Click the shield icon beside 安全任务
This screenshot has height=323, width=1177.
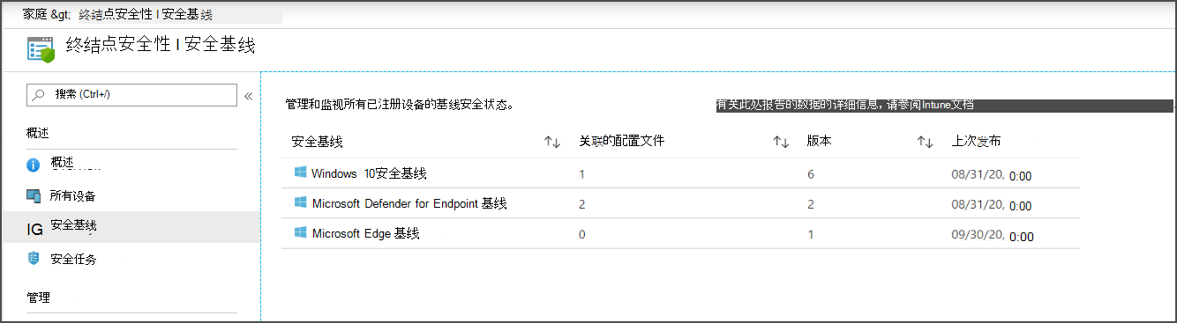(34, 259)
